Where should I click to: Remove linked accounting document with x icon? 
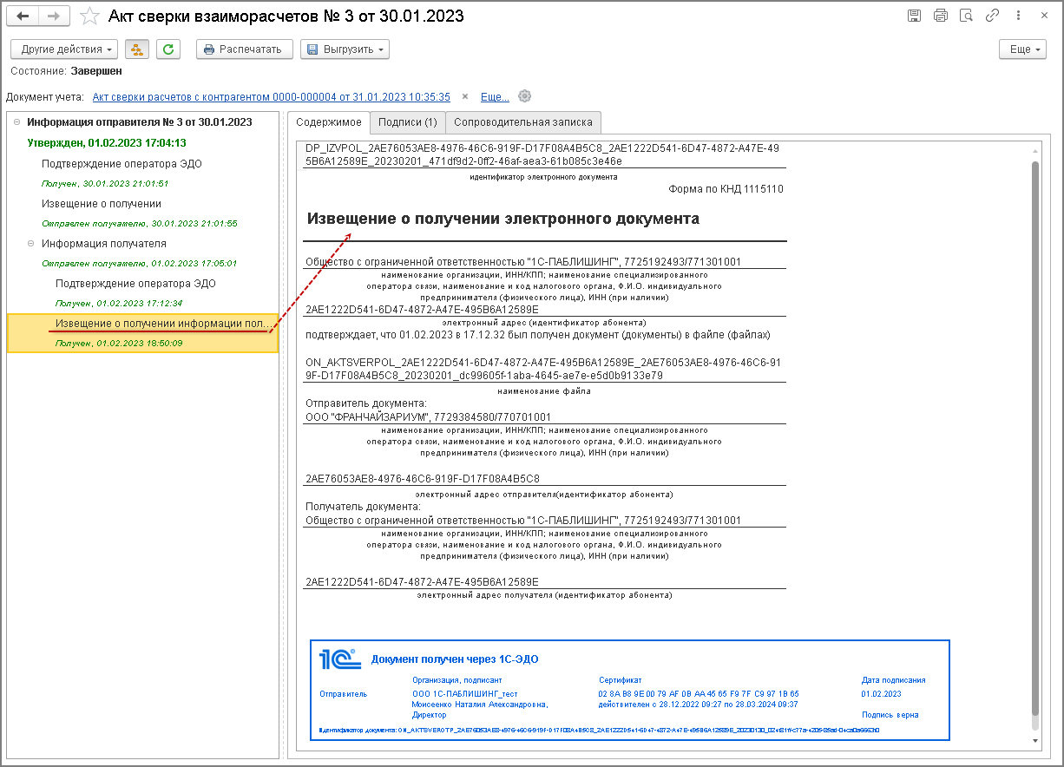[x=464, y=97]
